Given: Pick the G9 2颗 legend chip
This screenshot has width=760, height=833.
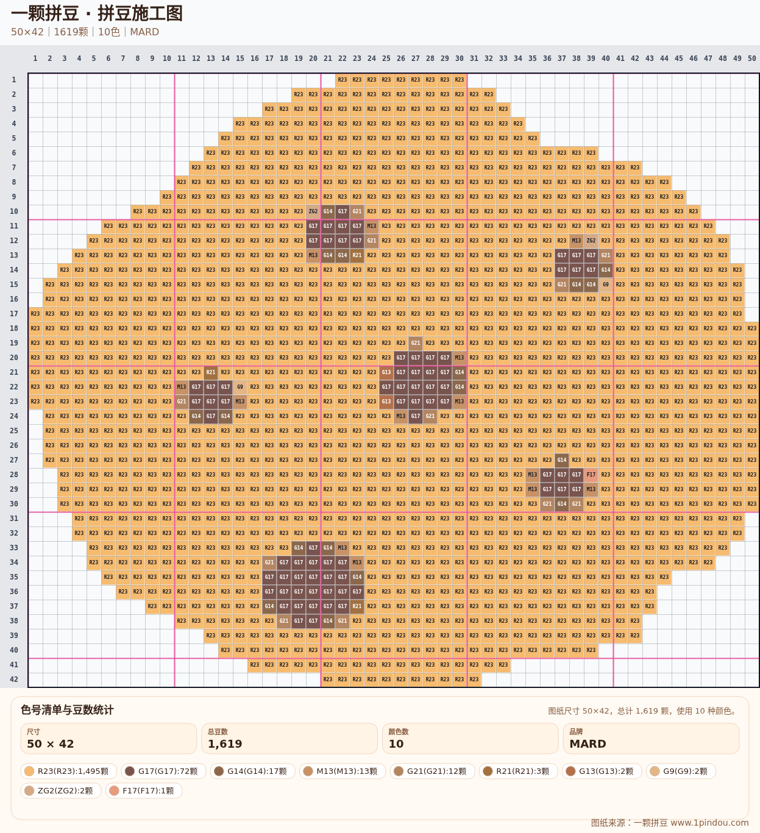Looking at the screenshot, I should tap(681, 771).
